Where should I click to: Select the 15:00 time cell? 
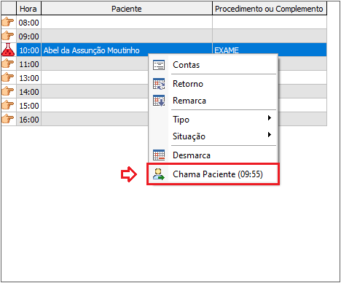click(x=28, y=106)
